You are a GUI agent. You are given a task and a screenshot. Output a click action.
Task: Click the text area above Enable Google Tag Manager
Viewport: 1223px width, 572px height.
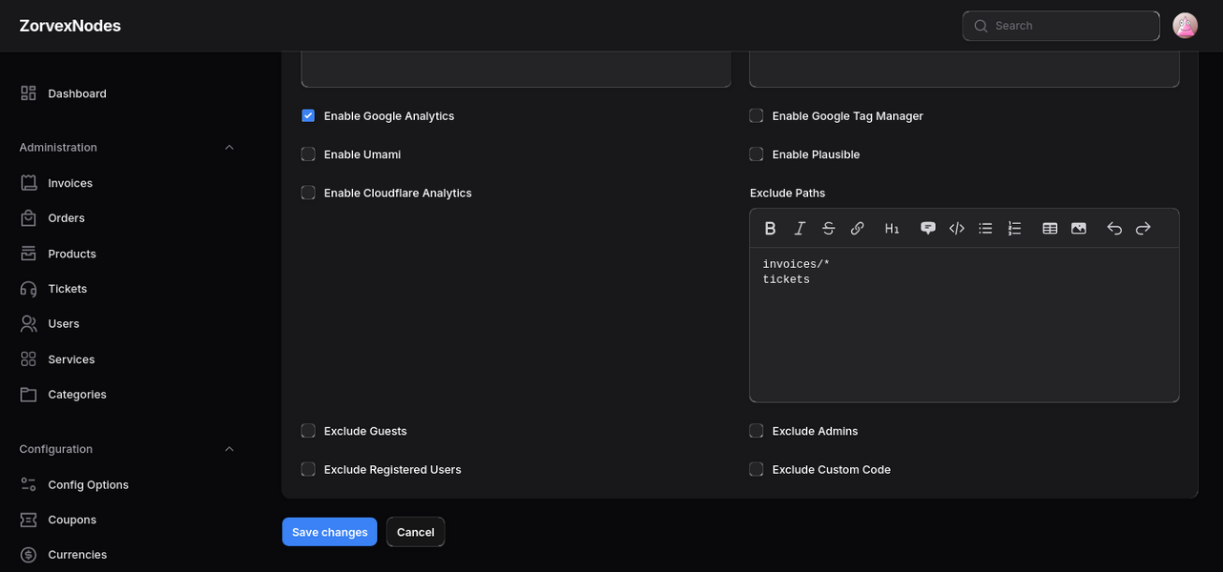coord(964,70)
